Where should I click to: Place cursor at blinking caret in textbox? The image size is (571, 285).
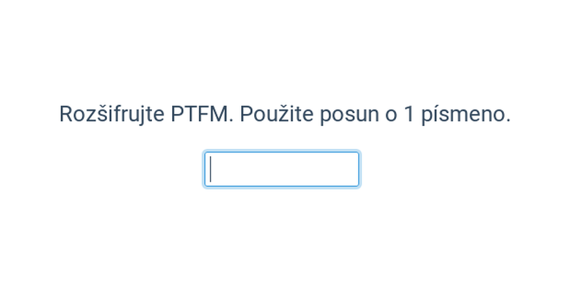211,170
